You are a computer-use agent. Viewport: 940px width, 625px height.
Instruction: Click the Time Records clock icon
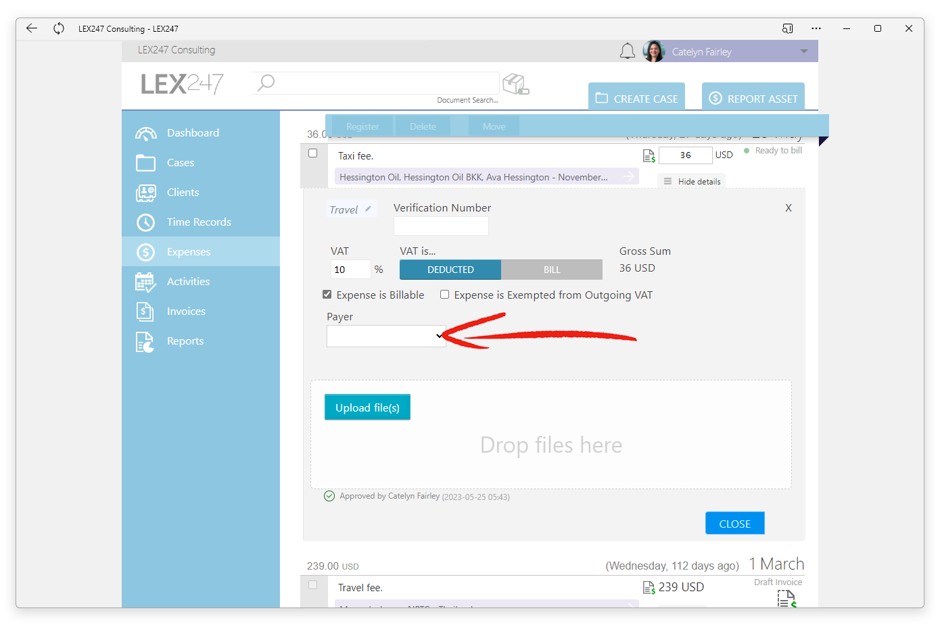(145, 222)
